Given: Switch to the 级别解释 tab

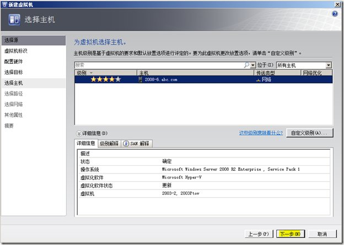Looking at the screenshot, I should coord(109,144).
